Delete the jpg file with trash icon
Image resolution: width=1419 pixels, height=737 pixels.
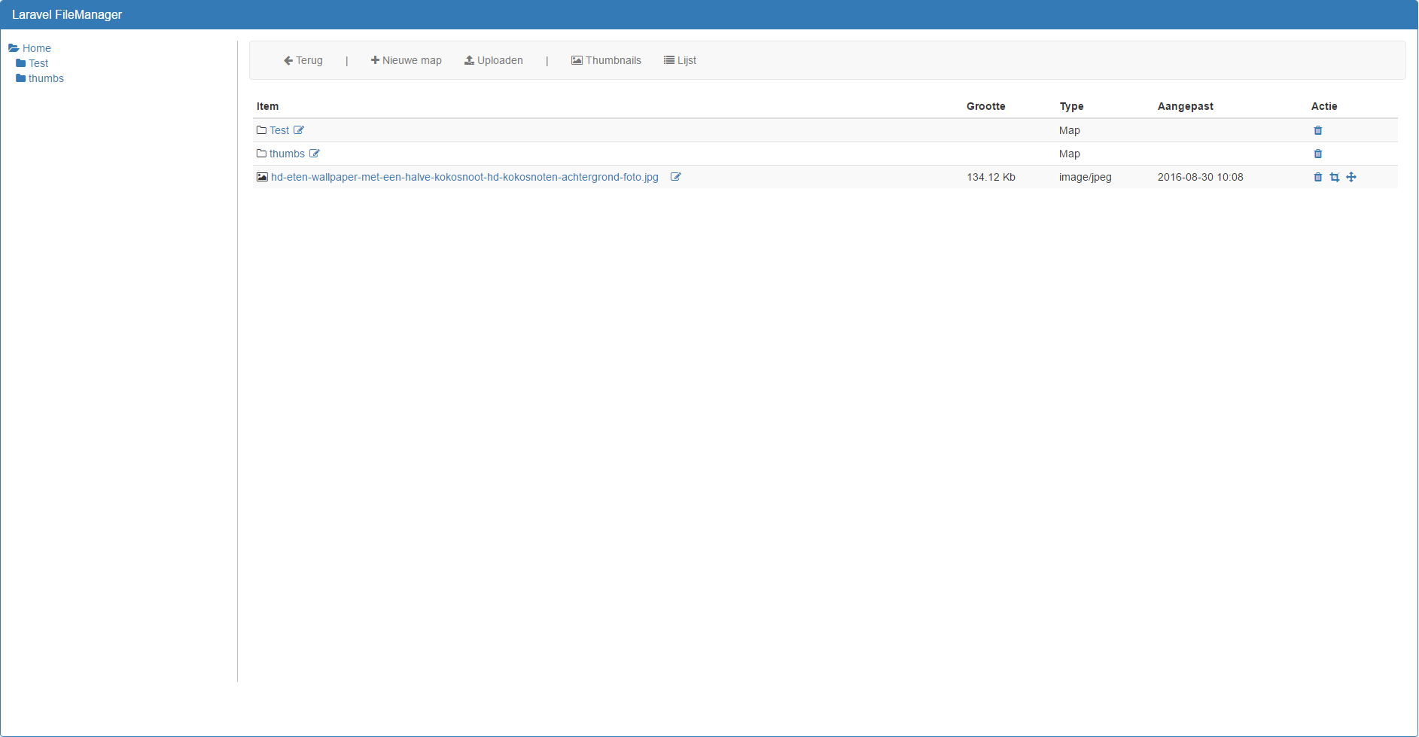coord(1318,177)
